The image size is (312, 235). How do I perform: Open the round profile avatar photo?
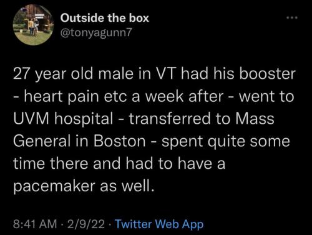click(x=33, y=24)
